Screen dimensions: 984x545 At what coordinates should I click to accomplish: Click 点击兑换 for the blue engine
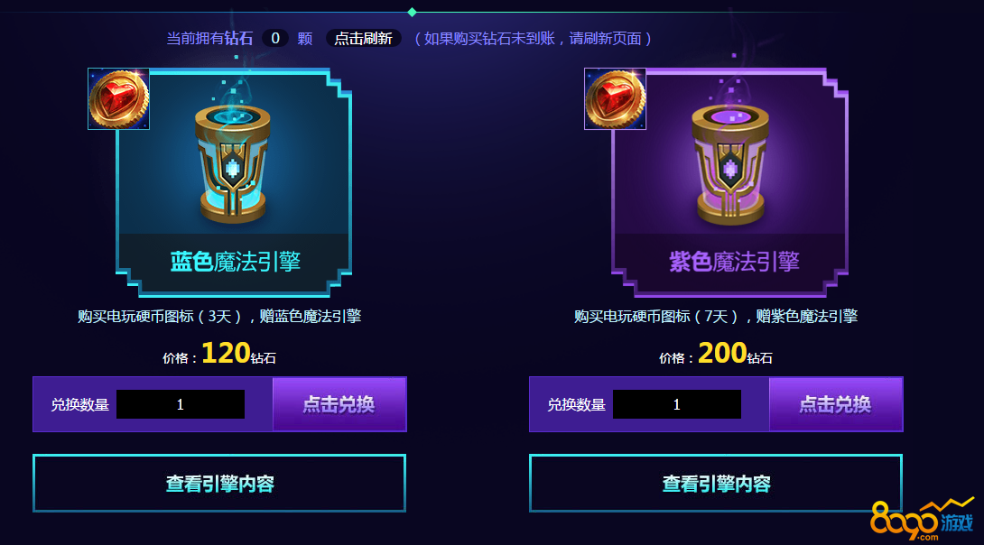click(339, 404)
